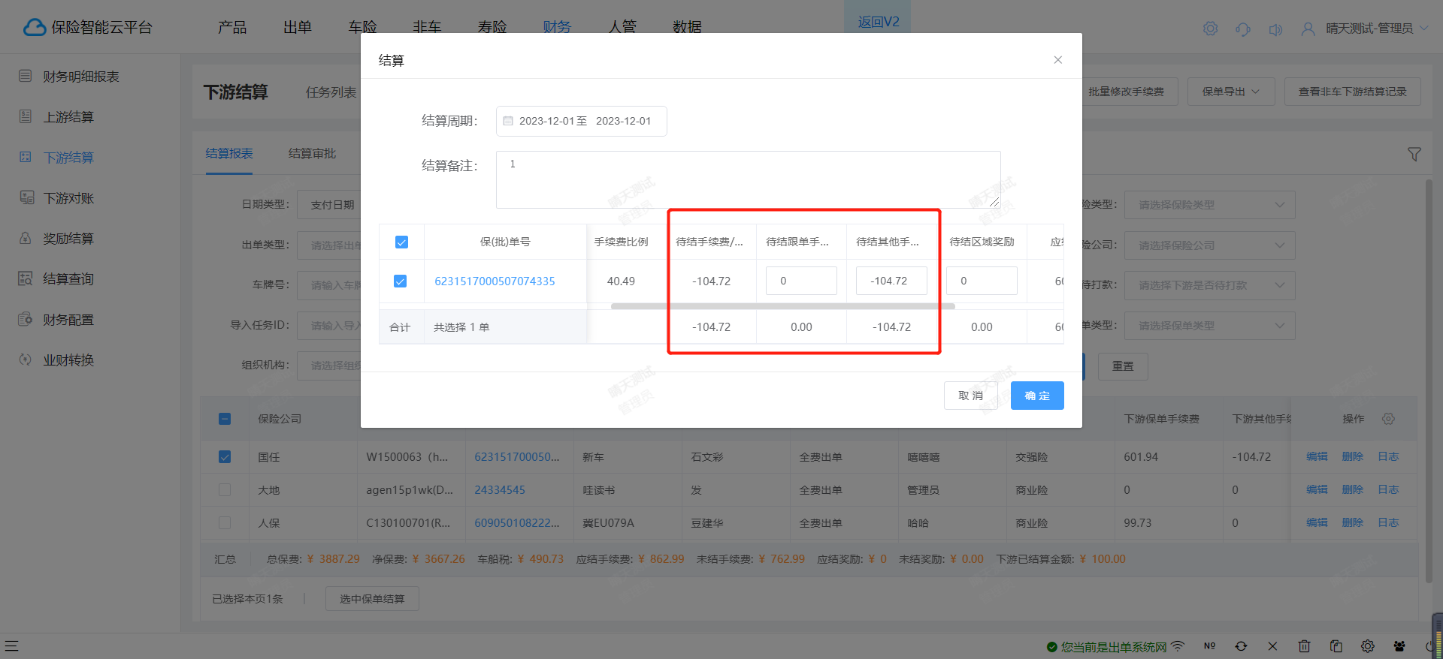The height and width of the screenshot is (659, 1443).
Task: Click the dialog table horizontal scrollbar
Action: click(782, 306)
